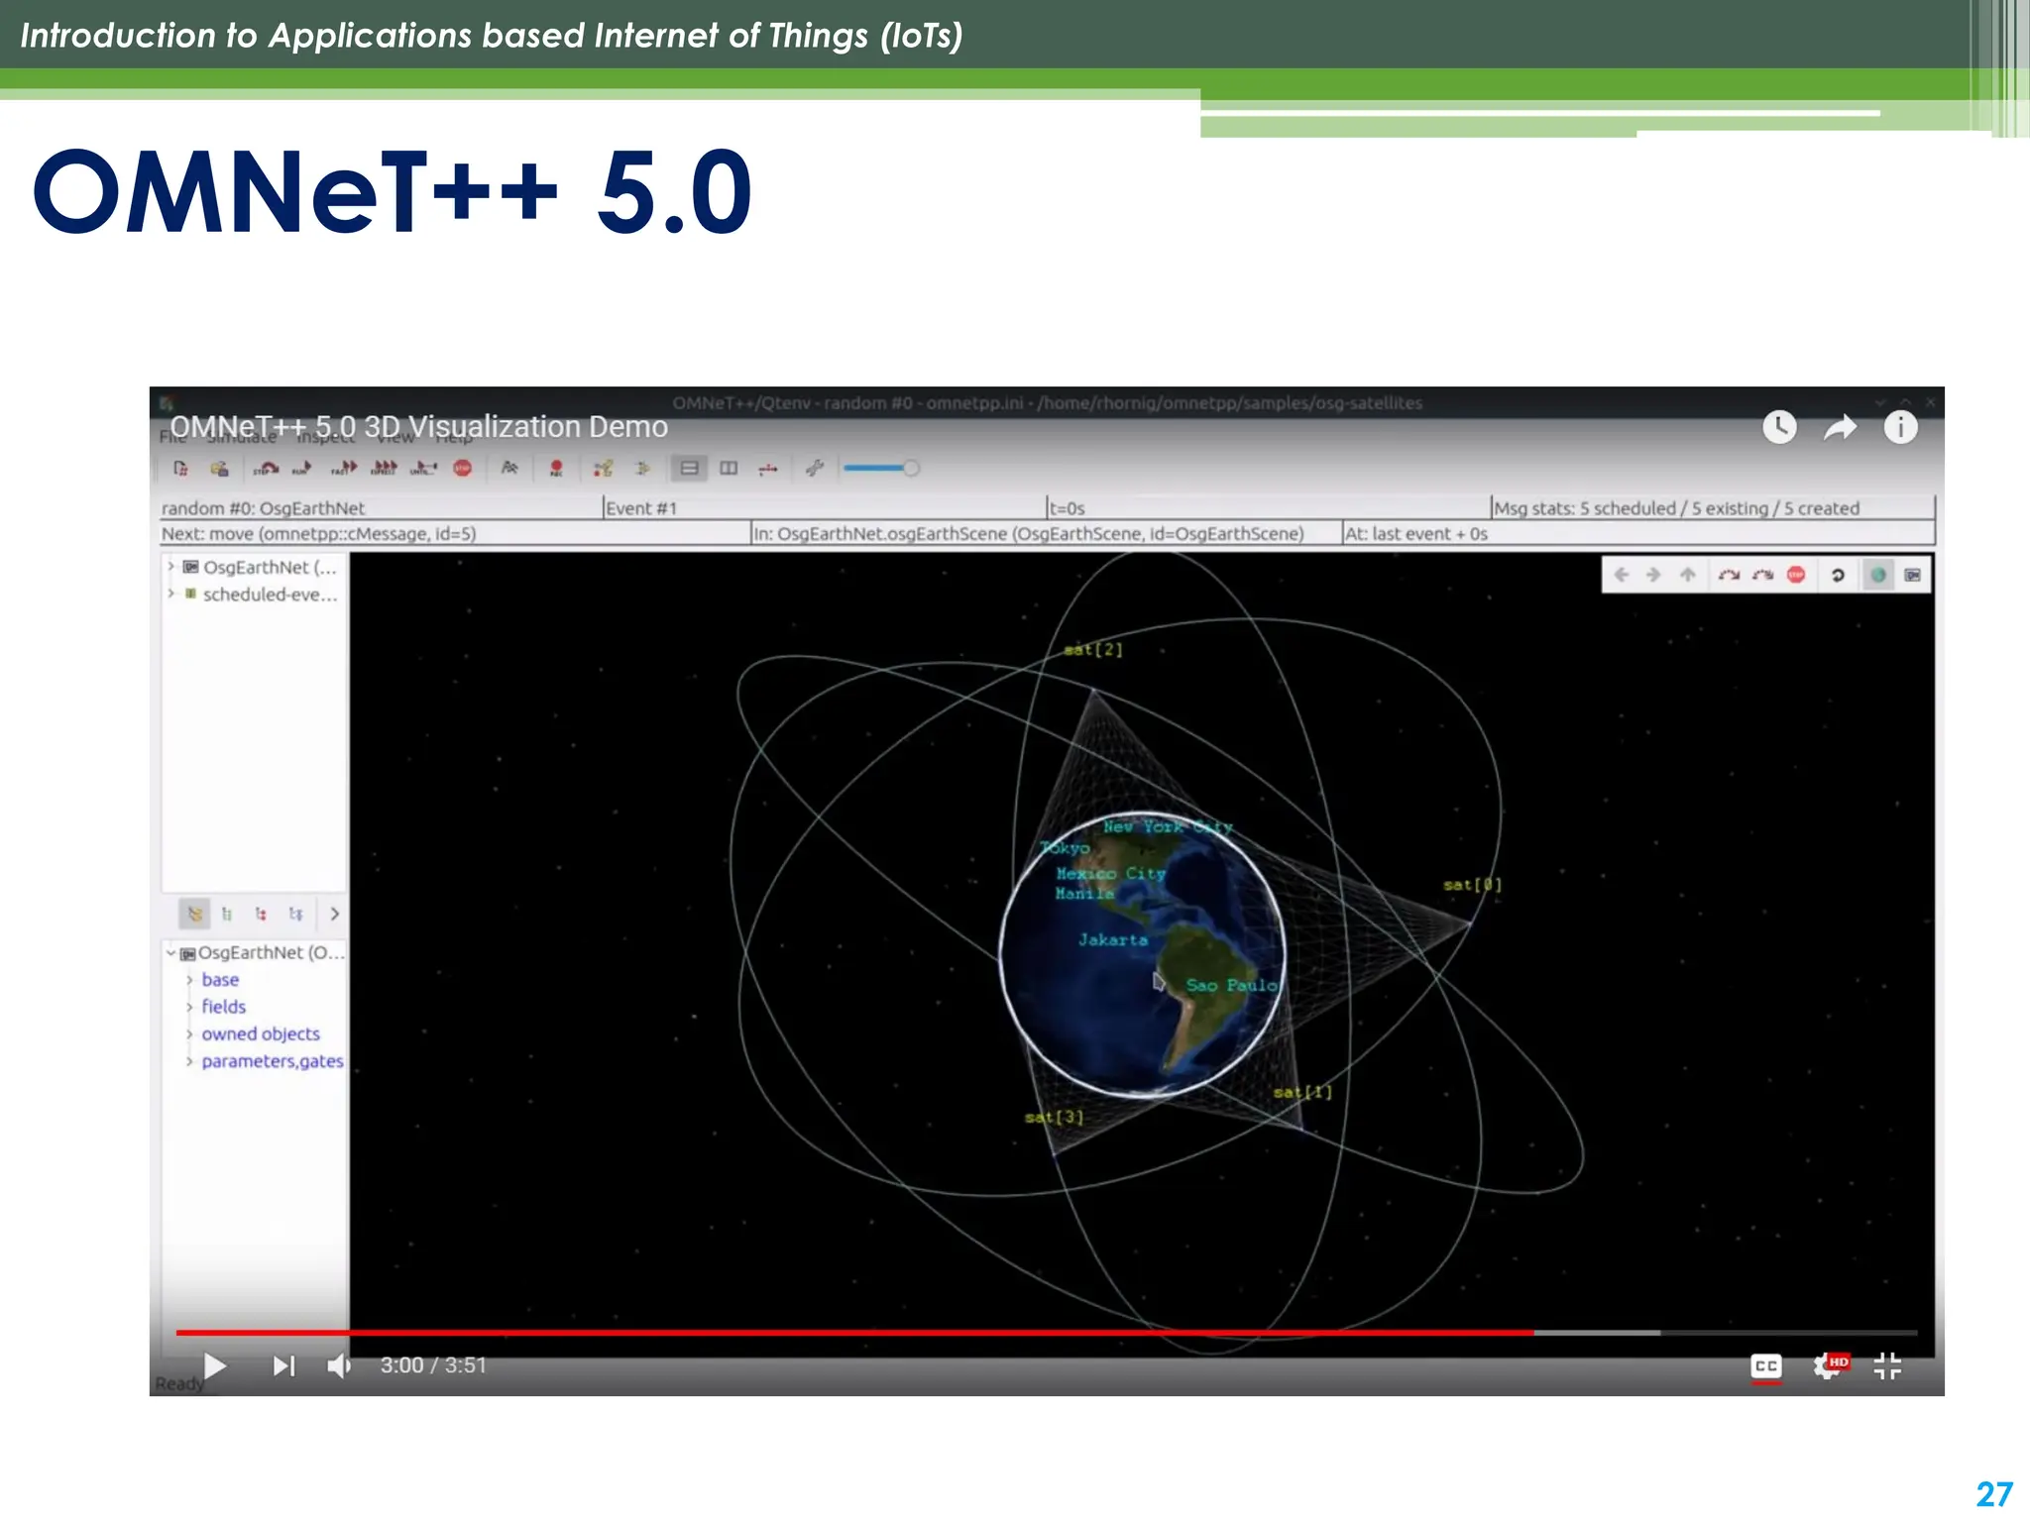Switch to 2D canvas view icon
The image size is (2030, 1522).
click(x=1912, y=575)
